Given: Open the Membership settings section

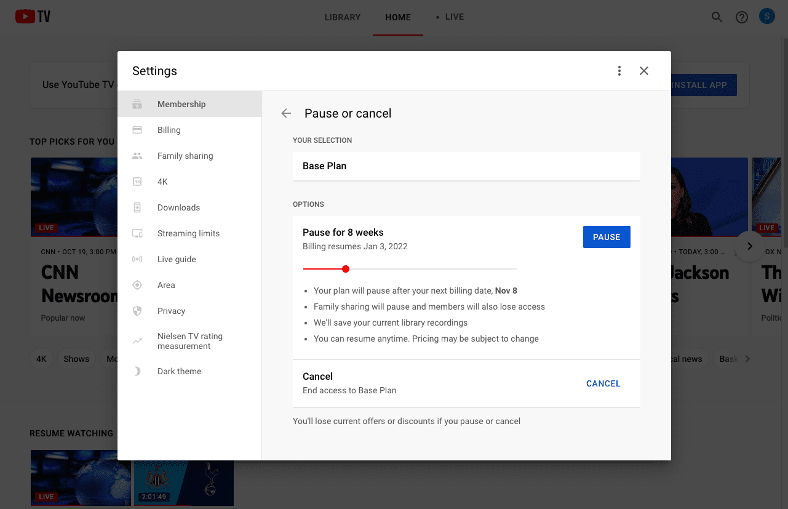Looking at the screenshot, I should [x=189, y=104].
